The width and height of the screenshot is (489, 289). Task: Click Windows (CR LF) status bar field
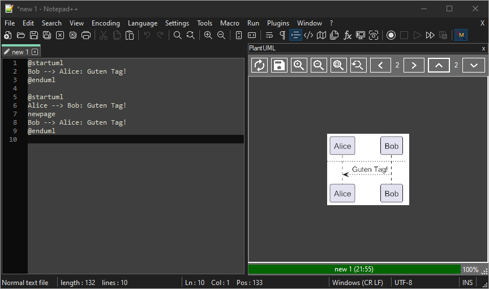(357, 282)
